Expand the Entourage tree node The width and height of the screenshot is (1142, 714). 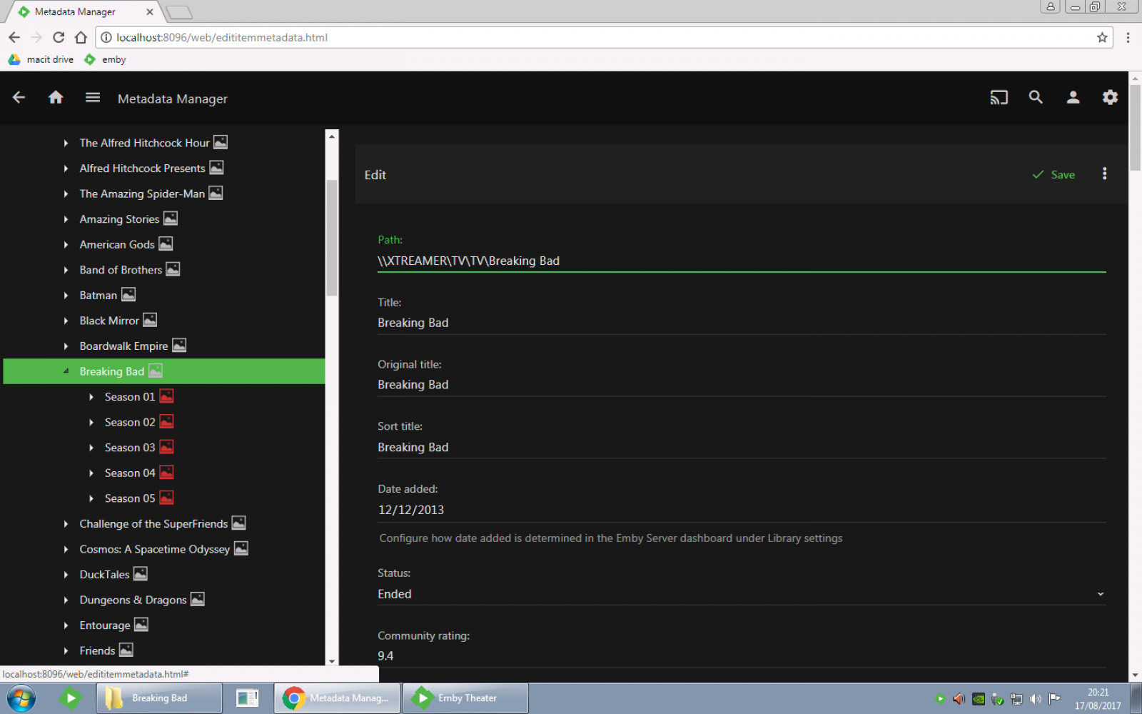click(66, 625)
